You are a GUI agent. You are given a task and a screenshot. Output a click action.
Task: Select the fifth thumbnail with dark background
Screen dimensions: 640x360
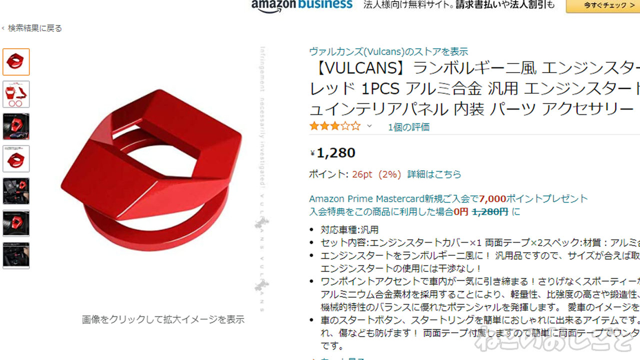[x=16, y=191]
